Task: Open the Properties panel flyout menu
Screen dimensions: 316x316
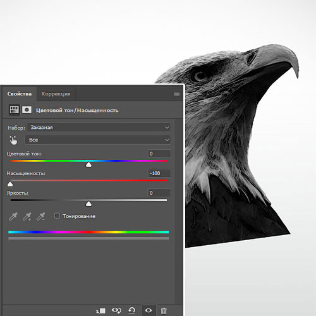Action: (x=177, y=94)
